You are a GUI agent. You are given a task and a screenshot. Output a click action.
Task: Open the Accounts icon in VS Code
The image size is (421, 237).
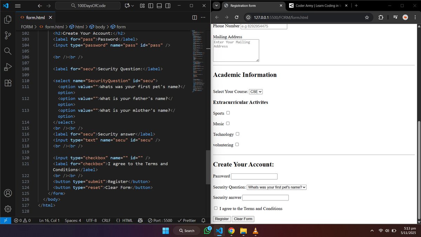[8, 193]
